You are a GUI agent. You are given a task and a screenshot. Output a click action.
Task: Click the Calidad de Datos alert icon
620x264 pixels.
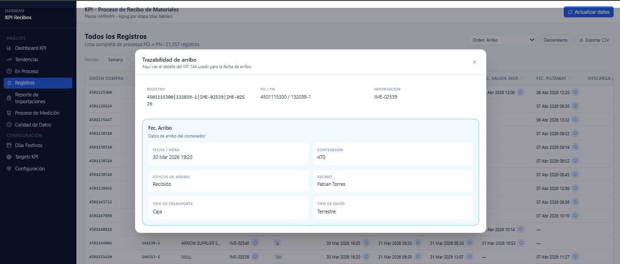pyautogui.click(x=9, y=124)
